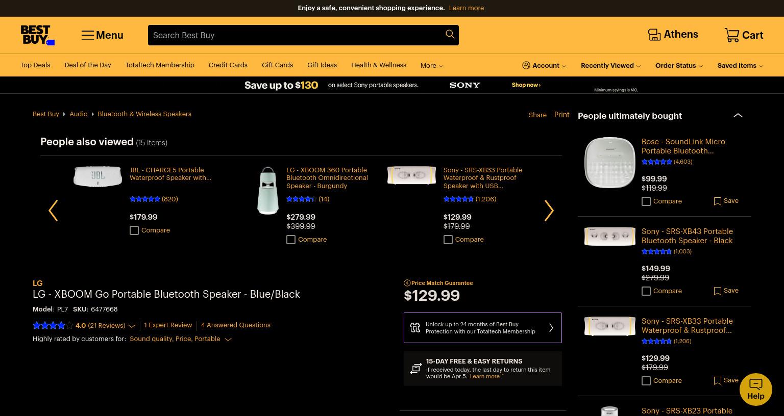Open carousel Sony SRS-XB33 thumbnail

[411, 175]
